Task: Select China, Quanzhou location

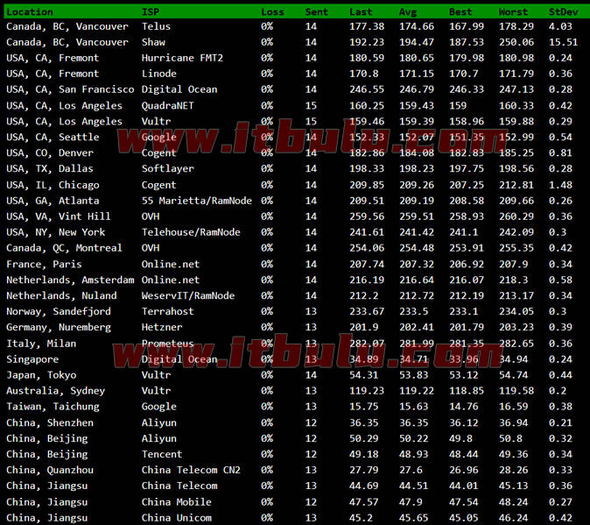Action: tap(50, 471)
